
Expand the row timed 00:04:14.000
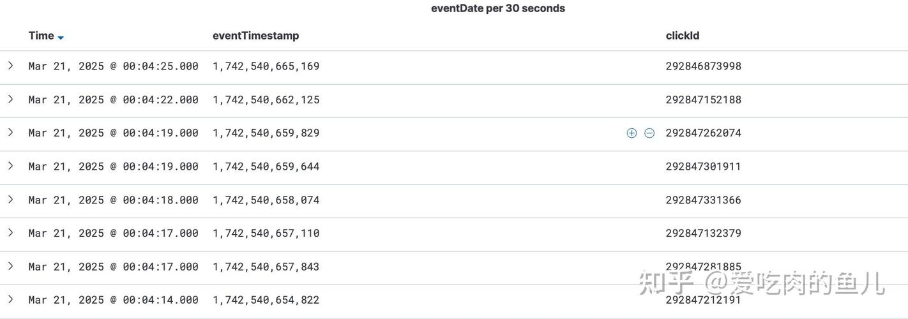pyautogui.click(x=10, y=299)
